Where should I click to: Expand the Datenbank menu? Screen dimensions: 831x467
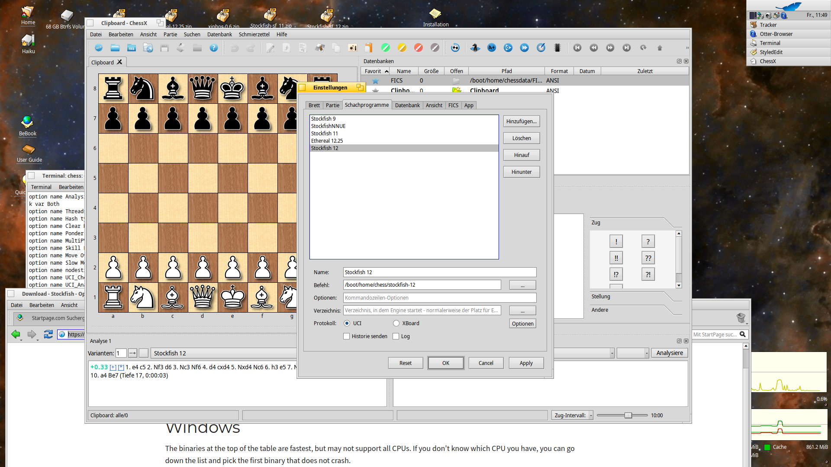click(219, 34)
